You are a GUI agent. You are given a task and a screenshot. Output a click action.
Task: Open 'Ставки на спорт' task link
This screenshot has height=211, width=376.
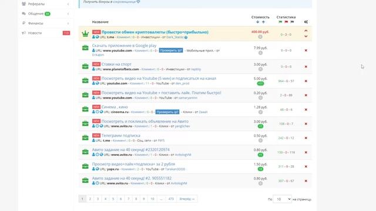pos(116,64)
